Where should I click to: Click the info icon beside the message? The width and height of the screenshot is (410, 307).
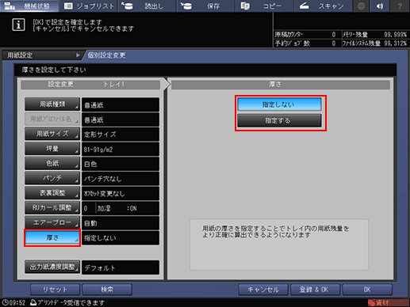pos(18,25)
